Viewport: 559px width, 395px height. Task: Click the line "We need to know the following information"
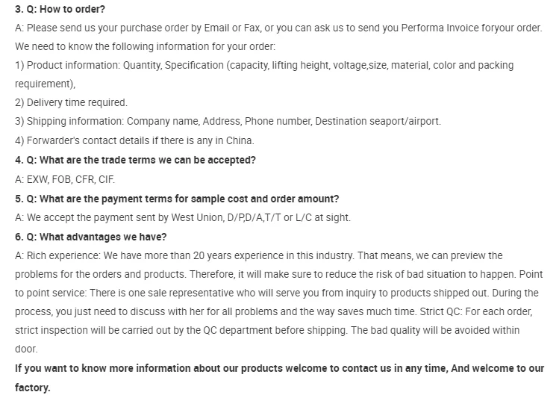click(145, 46)
